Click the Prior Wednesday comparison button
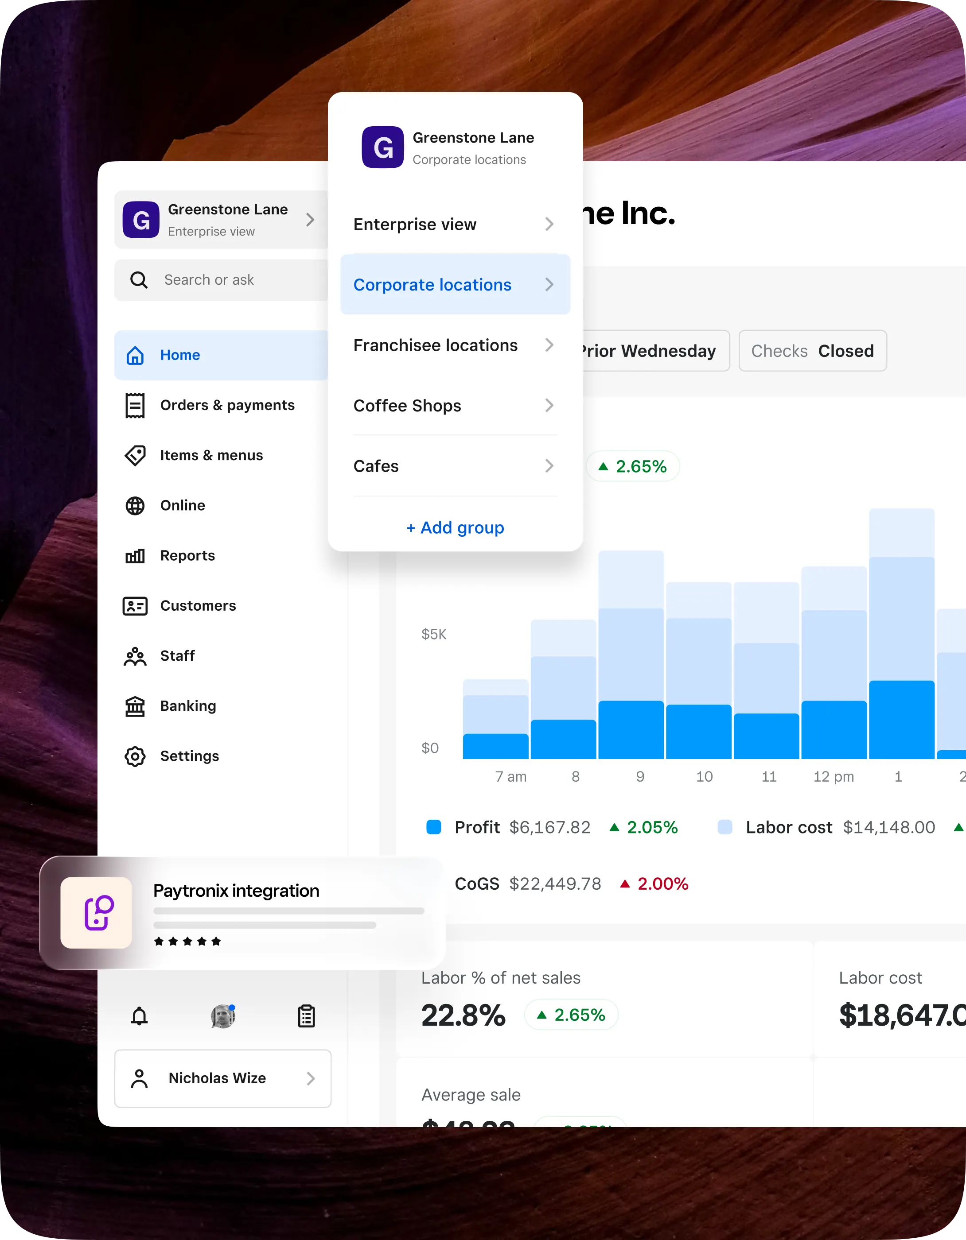Screen dimensions: 966x1240 (654, 351)
